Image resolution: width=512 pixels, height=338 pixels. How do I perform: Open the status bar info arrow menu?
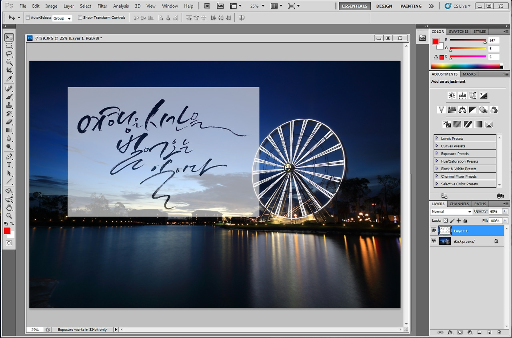coord(116,330)
